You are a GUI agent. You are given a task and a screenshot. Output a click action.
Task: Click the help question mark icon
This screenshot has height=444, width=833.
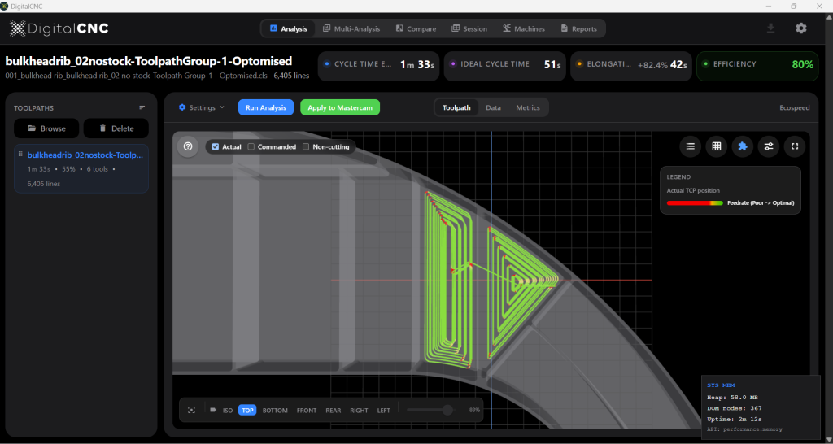tap(188, 146)
